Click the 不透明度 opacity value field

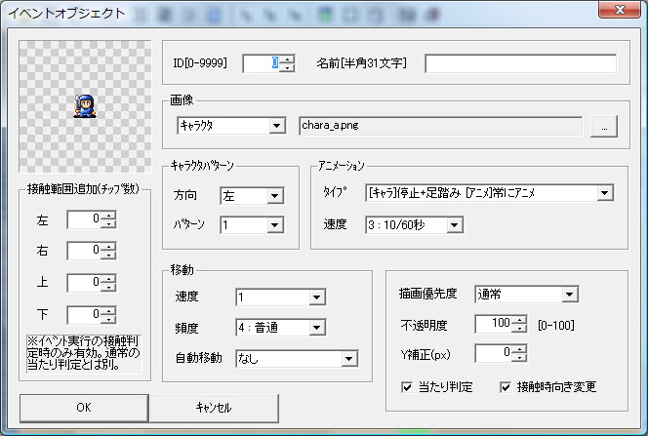494,323
